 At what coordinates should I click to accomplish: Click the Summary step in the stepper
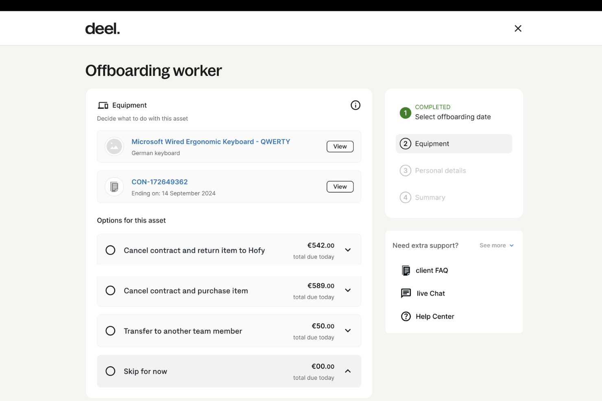[x=430, y=197]
